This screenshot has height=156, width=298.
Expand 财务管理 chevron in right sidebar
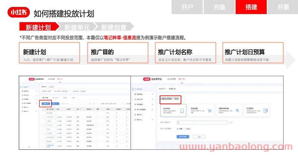[x=152, y=105]
